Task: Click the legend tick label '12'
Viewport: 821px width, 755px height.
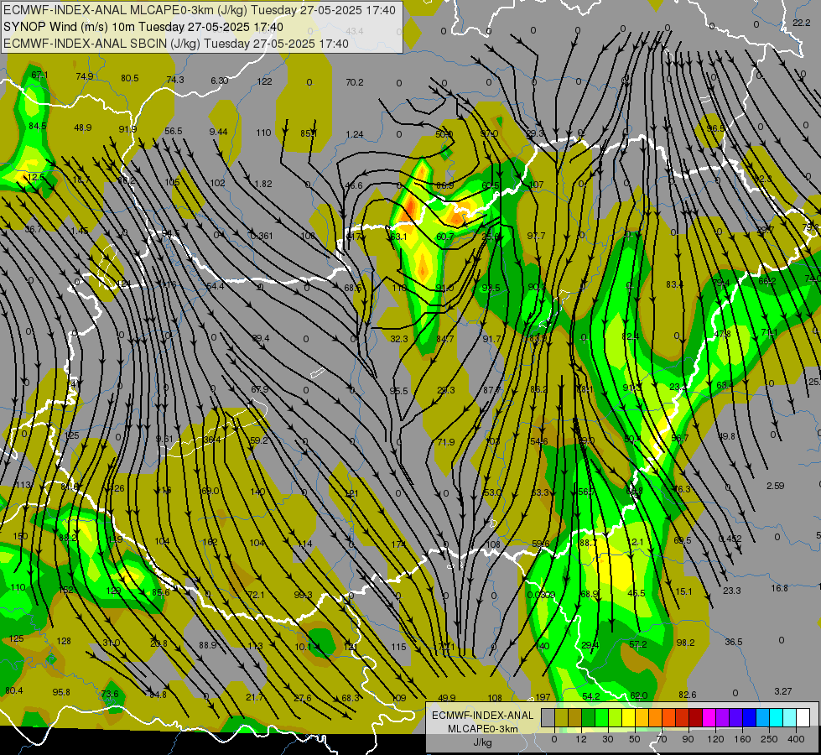Action: [580, 739]
